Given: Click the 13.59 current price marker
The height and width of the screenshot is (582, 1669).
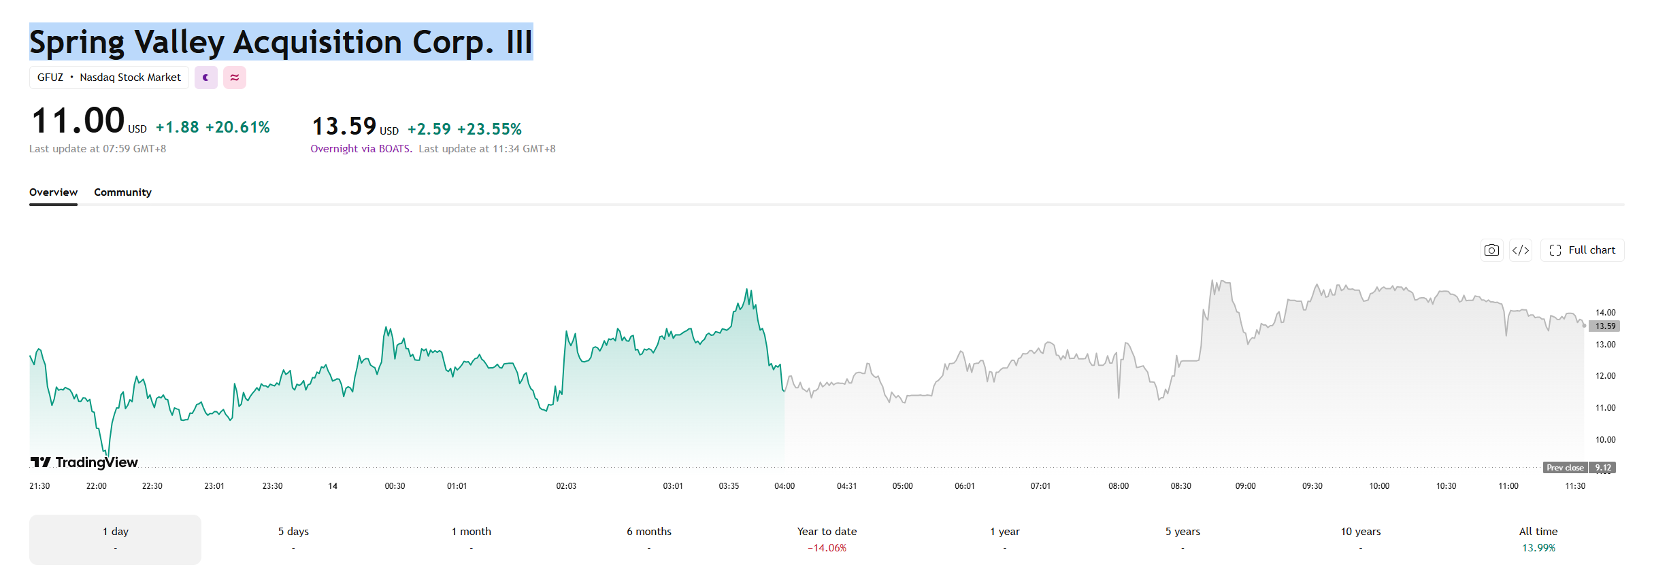Looking at the screenshot, I should click(1605, 326).
